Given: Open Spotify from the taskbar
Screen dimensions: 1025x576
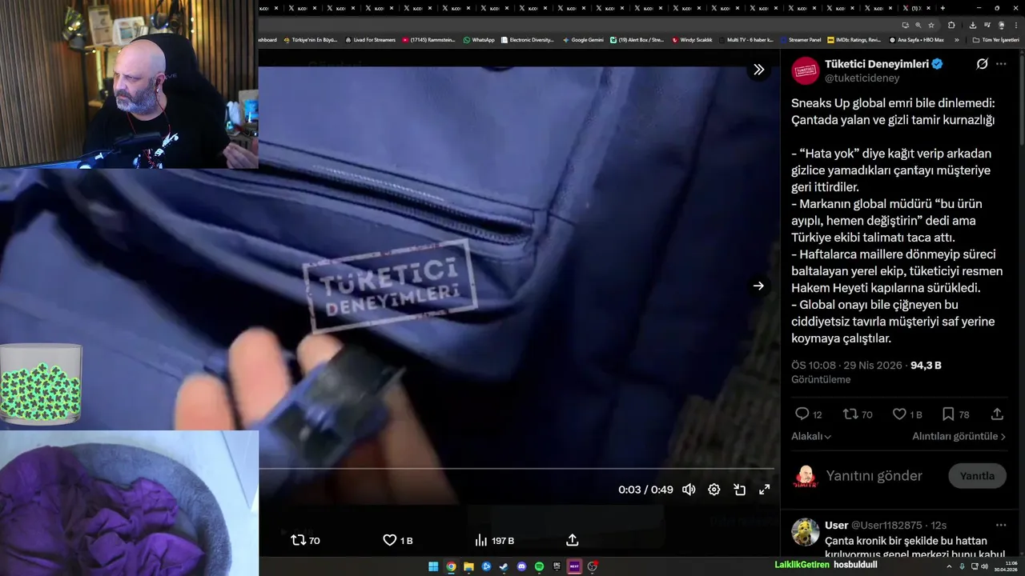Looking at the screenshot, I should point(539,566).
